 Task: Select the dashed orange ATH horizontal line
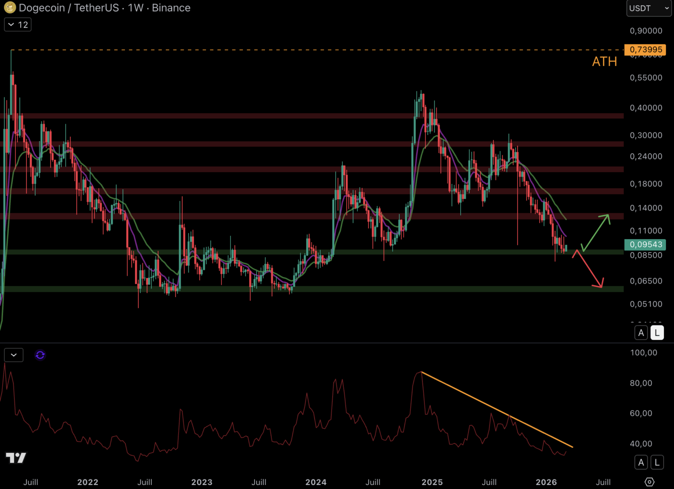(x=317, y=50)
